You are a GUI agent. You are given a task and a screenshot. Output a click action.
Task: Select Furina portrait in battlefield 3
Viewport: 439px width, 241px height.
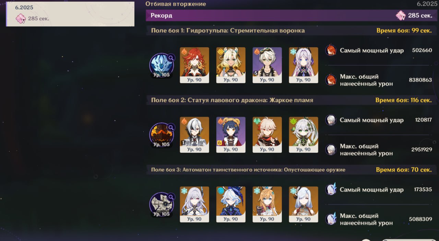(x=231, y=204)
